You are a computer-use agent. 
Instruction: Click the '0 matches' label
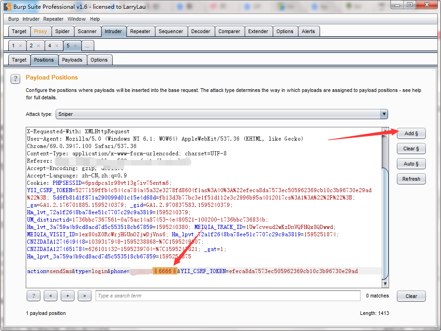pos(377,296)
